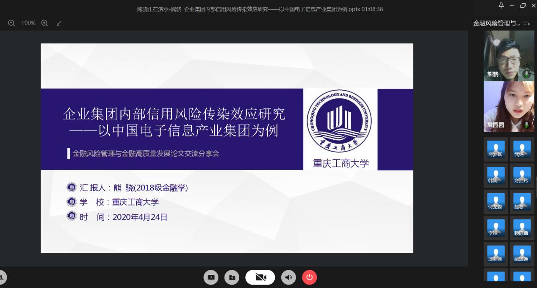Mute the speaker volume button
Viewport: 537px width, 288px height.
click(x=289, y=277)
